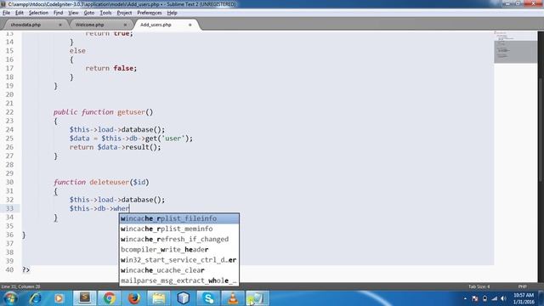
Task: Close the showdata.php tab
Action: (60, 25)
